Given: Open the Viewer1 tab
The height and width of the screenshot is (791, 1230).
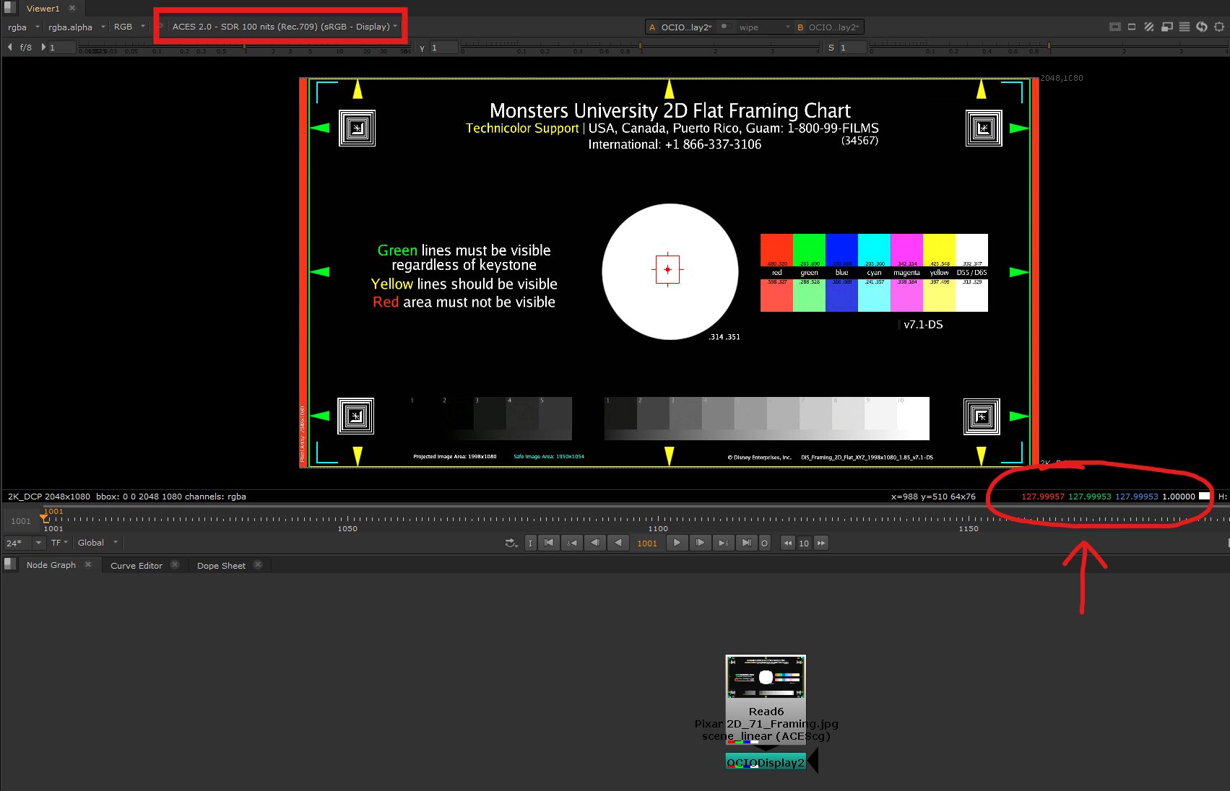Looking at the screenshot, I should click(x=43, y=9).
